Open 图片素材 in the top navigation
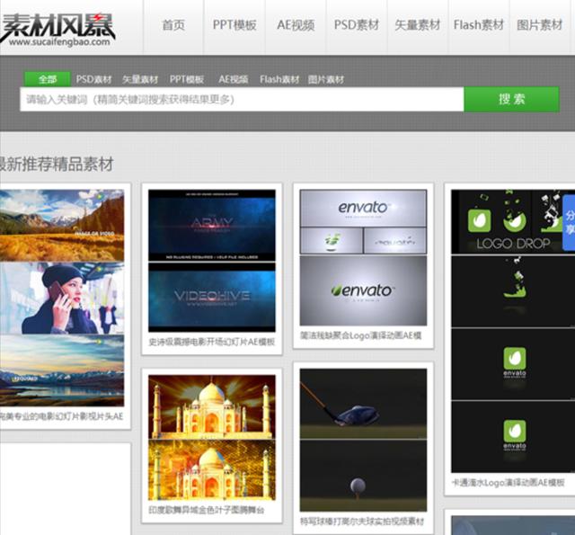The image size is (575, 535). click(539, 25)
